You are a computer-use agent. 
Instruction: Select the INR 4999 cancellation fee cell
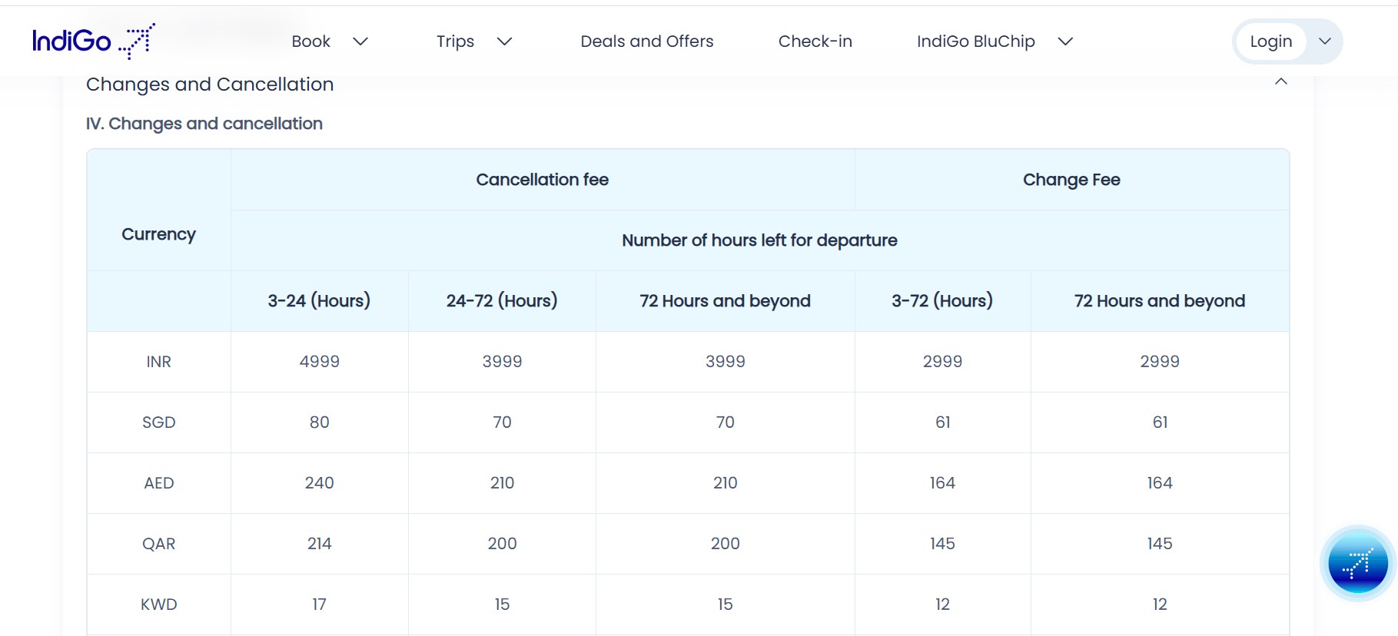point(319,362)
